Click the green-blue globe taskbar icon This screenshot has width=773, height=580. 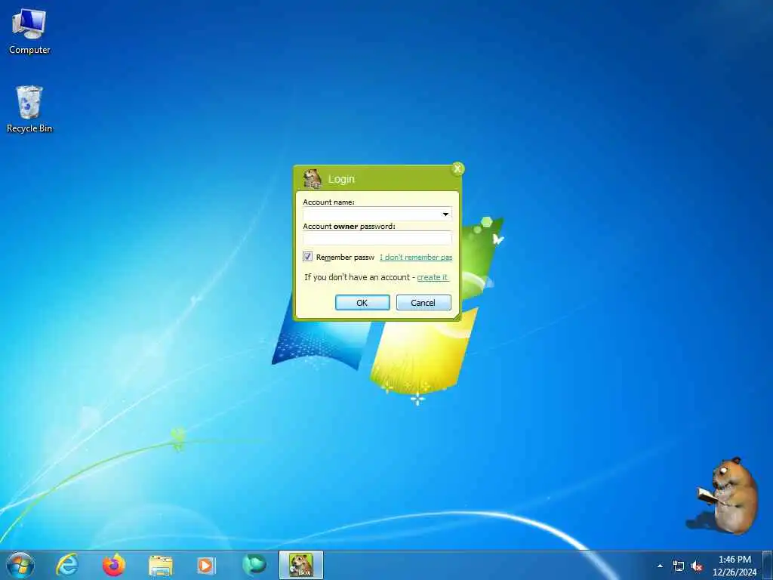point(254,565)
